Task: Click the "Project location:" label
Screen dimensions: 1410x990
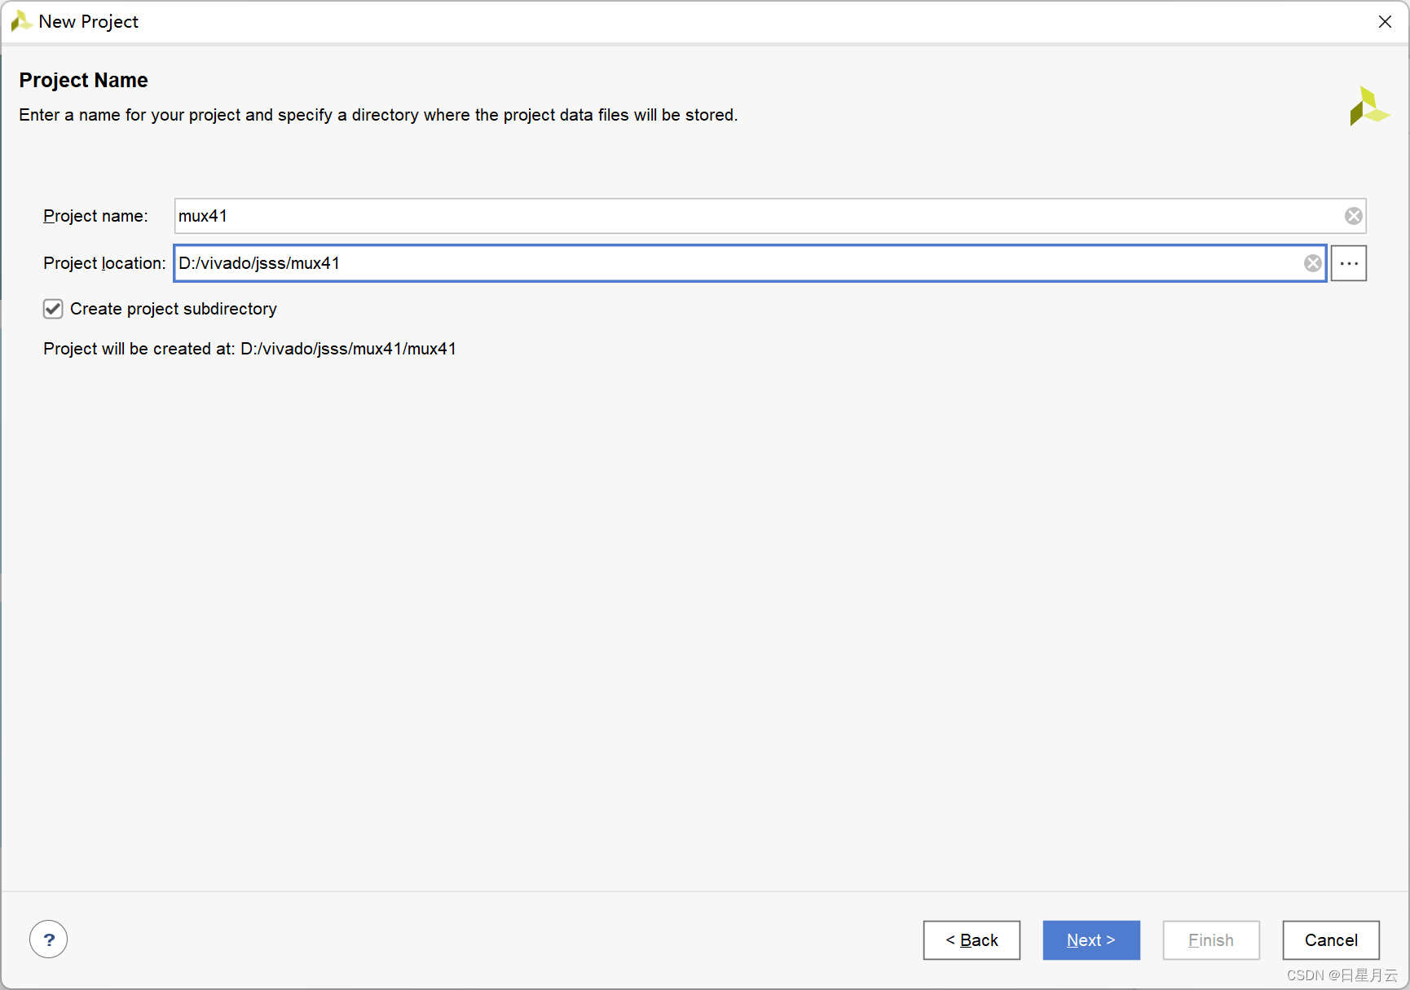Action: [x=104, y=263]
